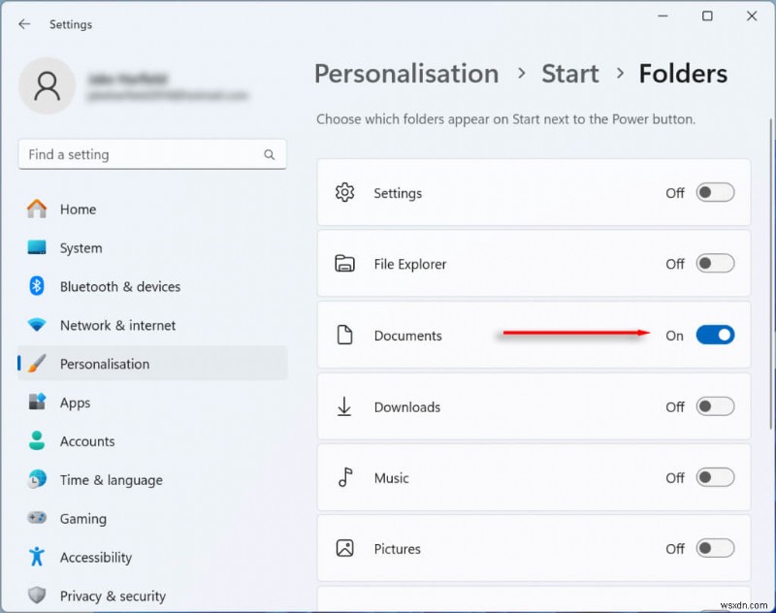Screen dimensions: 776x613
Task: Switch on the Music toggle
Action: pyautogui.click(x=715, y=477)
